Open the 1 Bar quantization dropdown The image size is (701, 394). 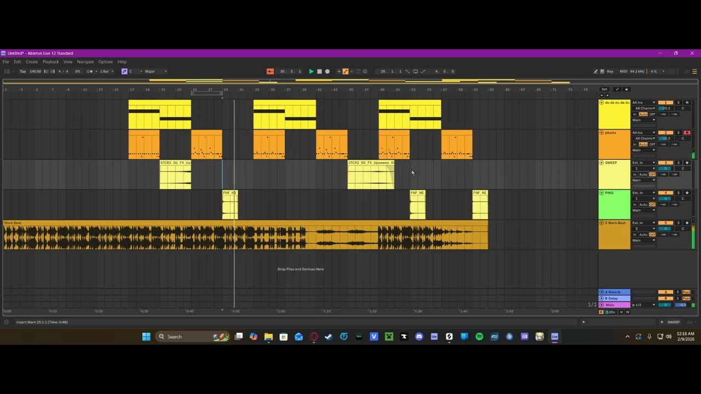coord(106,71)
